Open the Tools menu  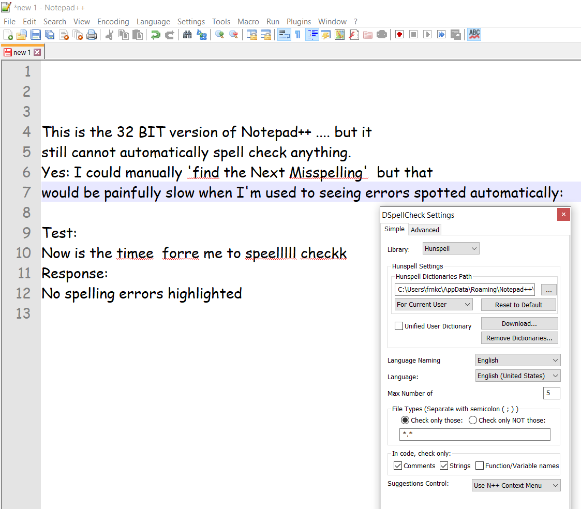tap(221, 22)
